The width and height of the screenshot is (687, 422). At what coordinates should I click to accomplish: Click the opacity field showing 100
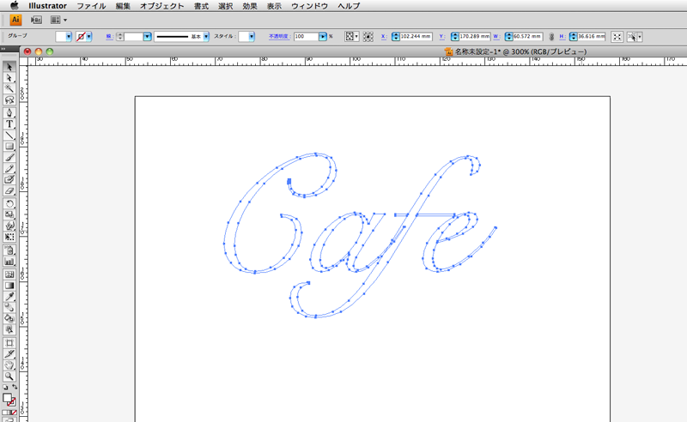306,37
